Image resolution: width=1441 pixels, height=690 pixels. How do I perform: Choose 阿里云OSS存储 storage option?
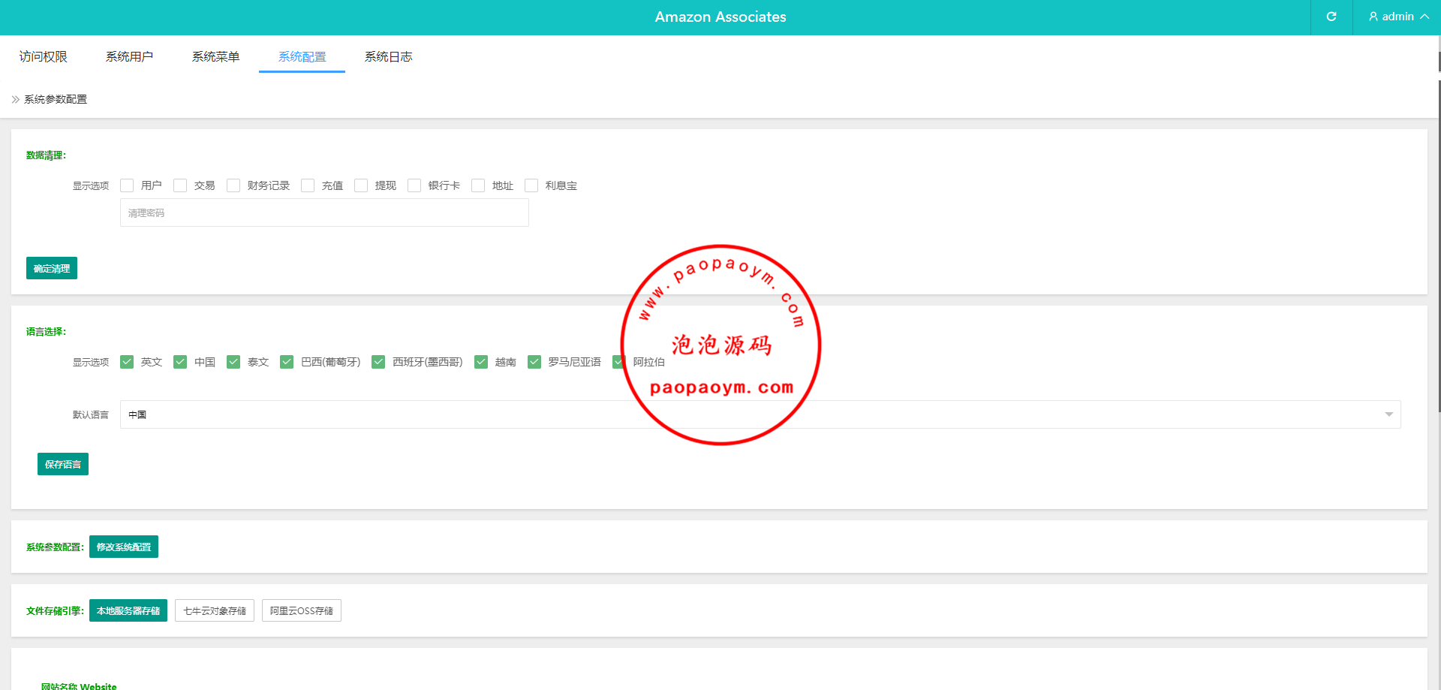point(302,610)
